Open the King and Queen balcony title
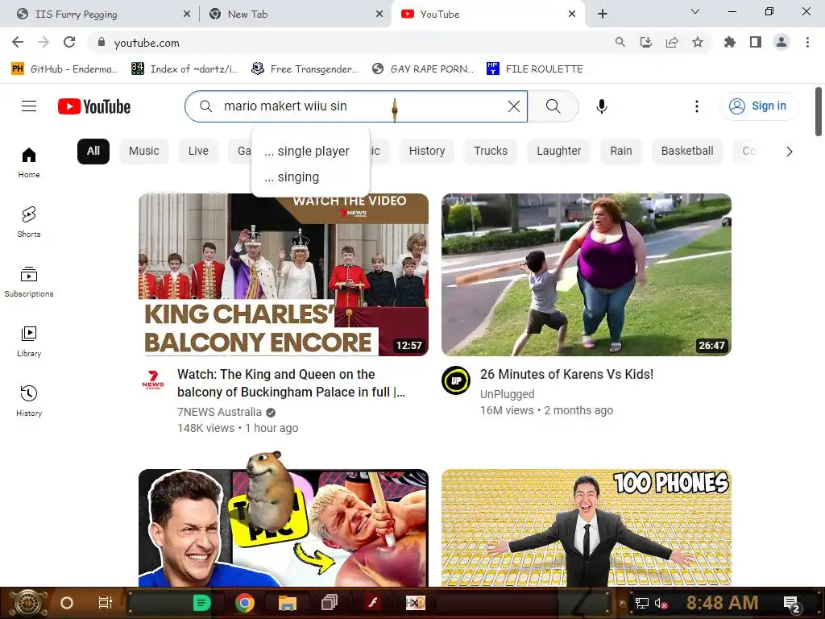Viewport: 825px width, 619px height. [291, 383]
